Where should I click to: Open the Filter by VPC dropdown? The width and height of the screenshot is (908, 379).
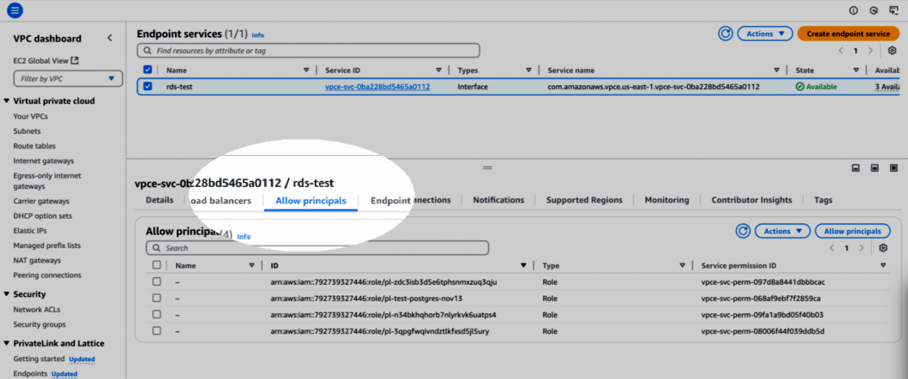coord(68,79)
